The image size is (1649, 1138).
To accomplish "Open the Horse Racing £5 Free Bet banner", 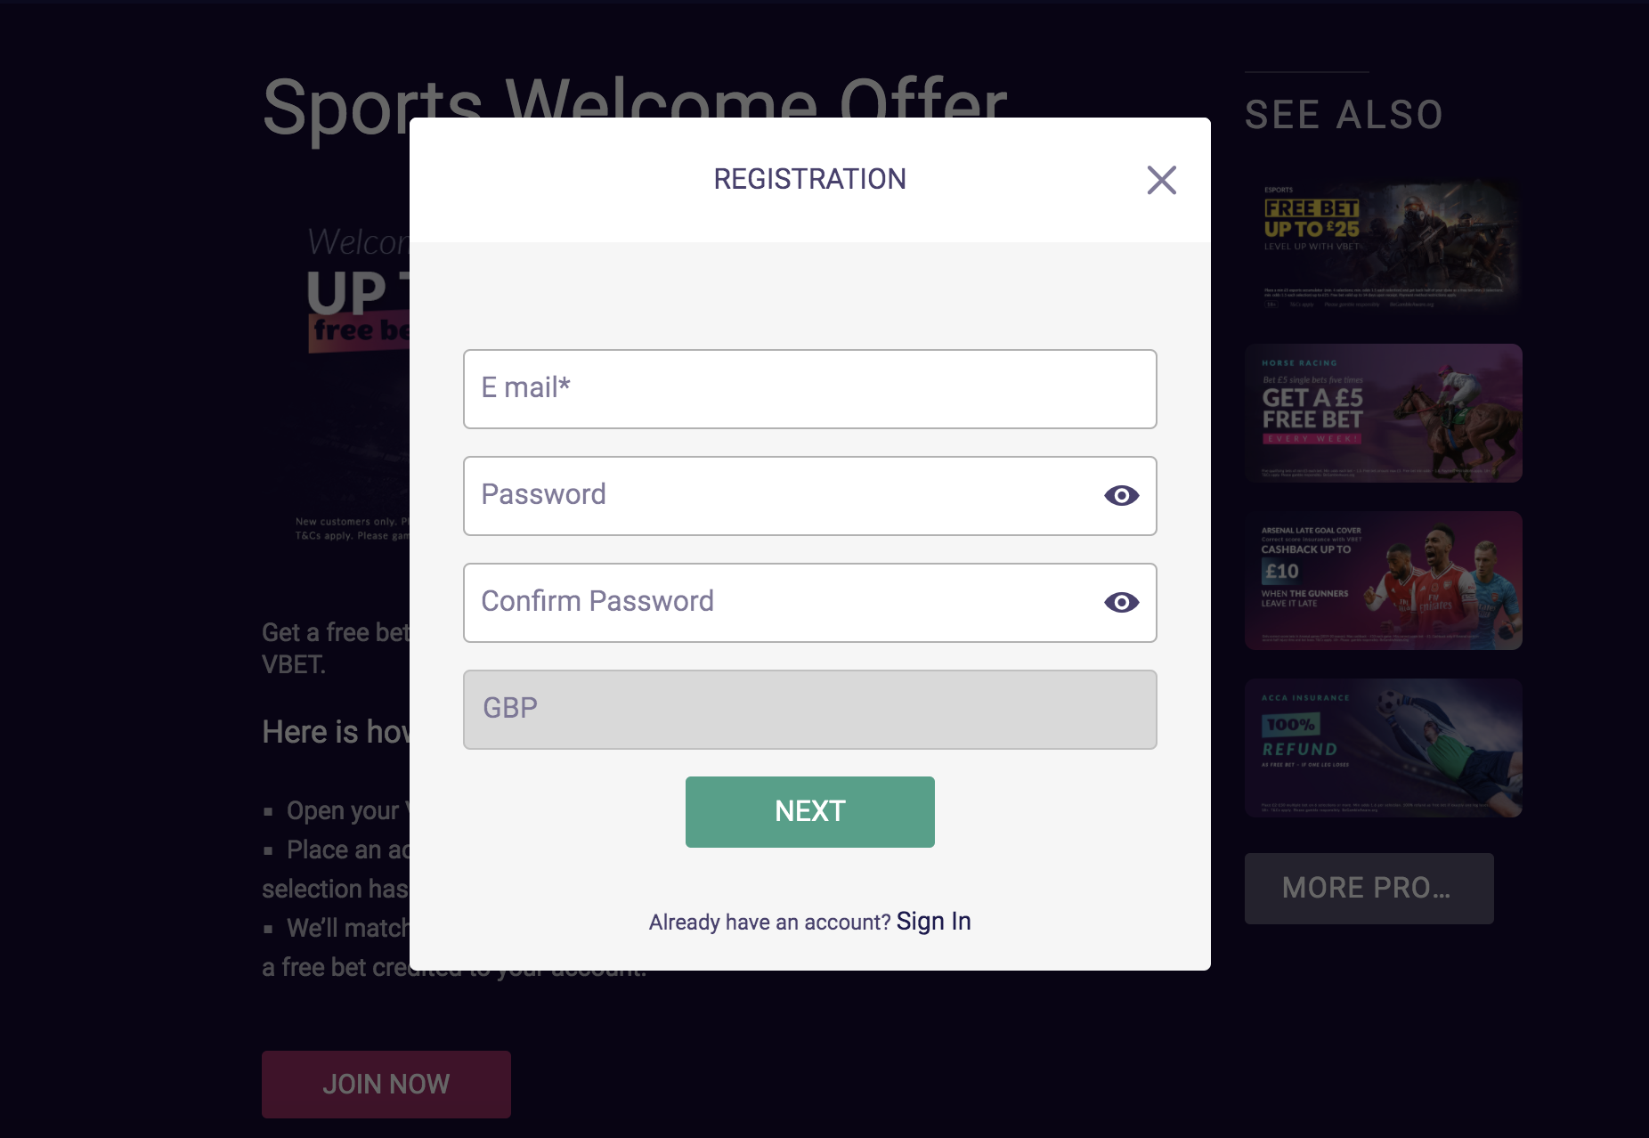I will [x=1384, y=412].
